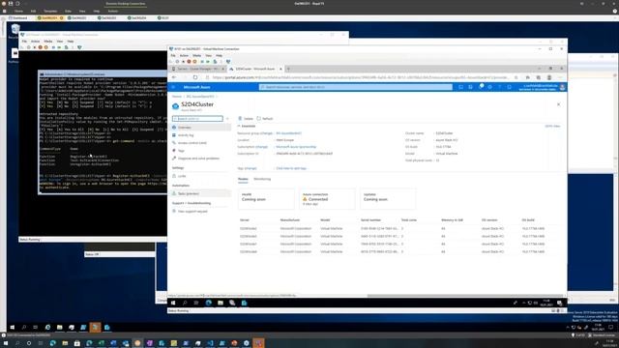Click the Azure global search bar
Screen dimensions: 619x348
355,87
